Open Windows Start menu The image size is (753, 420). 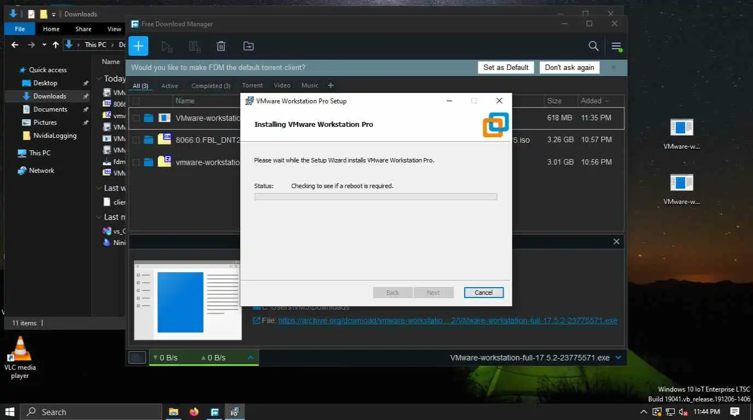pyautogui.click(x=10, y=412)
